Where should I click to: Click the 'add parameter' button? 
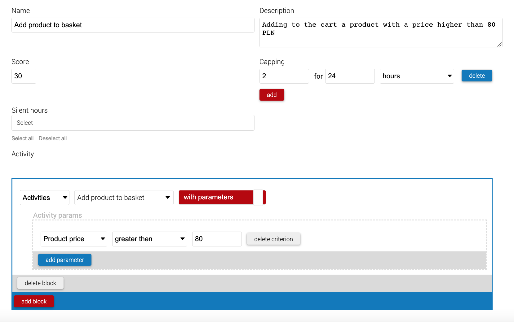point(65,260)
